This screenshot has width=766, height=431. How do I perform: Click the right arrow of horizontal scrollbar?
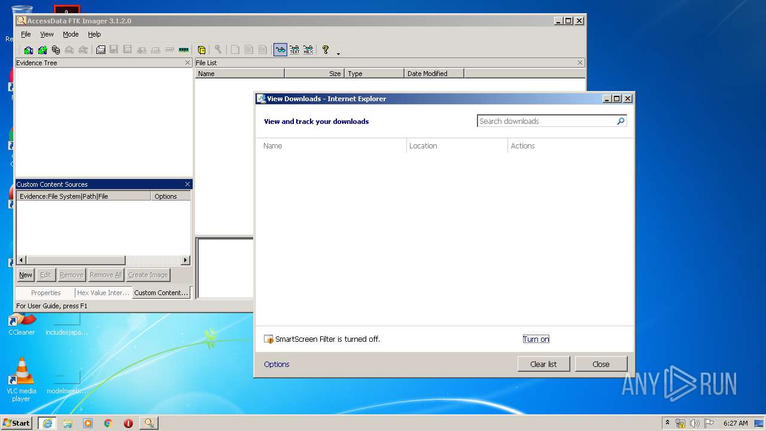tap(186, 260)
